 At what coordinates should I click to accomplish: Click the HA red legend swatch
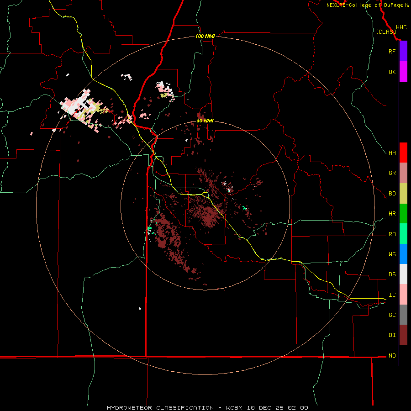tap(403, 153)
